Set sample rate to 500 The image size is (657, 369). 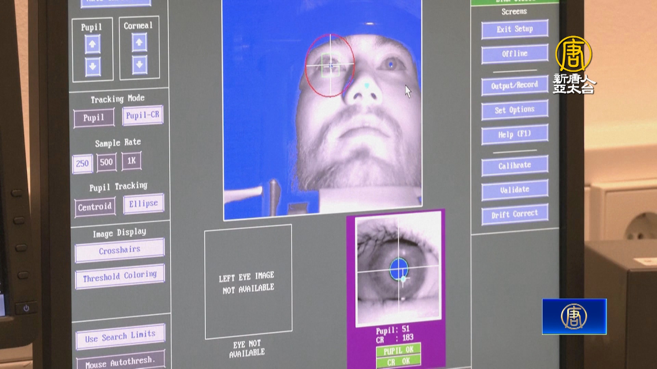106,162
